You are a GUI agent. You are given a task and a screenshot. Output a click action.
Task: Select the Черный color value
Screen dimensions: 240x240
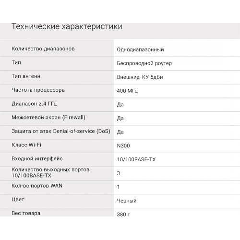(x=127, y=201)
